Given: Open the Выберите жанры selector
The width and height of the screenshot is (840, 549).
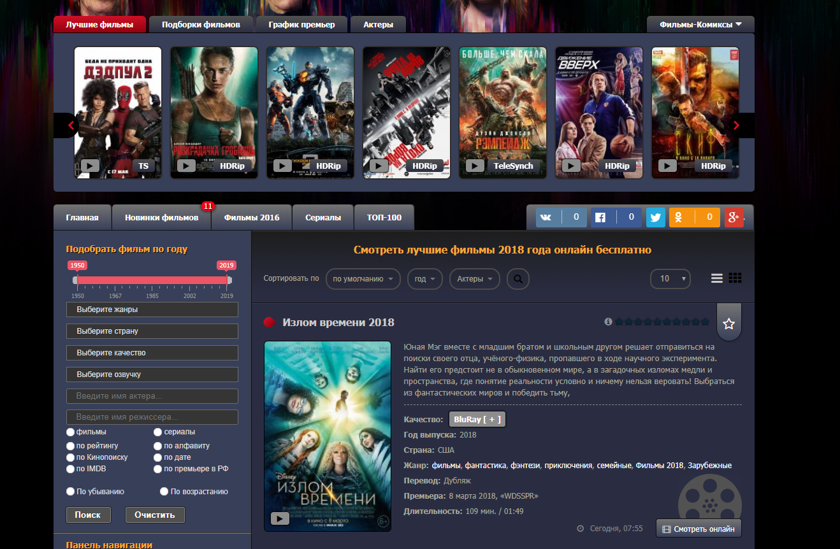Looking at the screenshot, I should (x=152, y=310).
